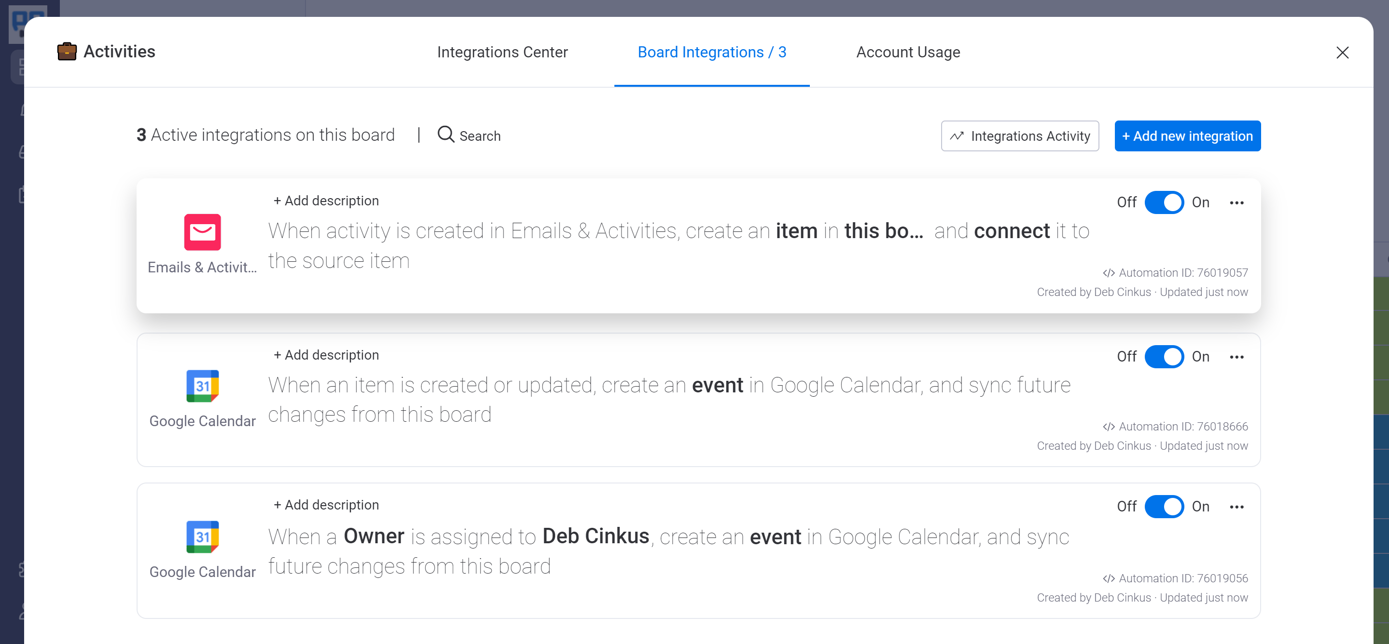This screenshot has height=644, width=1389.
Task: Click the code icon beside Automation ID 76018666
Action: point(1108,427)
